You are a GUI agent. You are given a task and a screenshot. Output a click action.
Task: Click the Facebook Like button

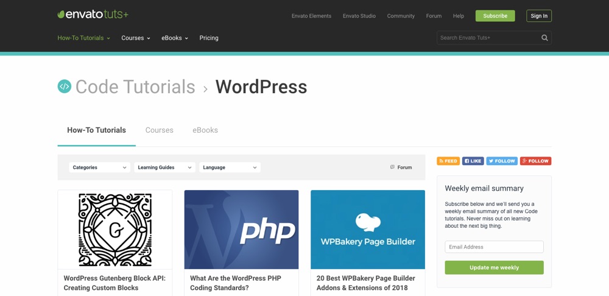pyautogui.click(x=473, y=161)
